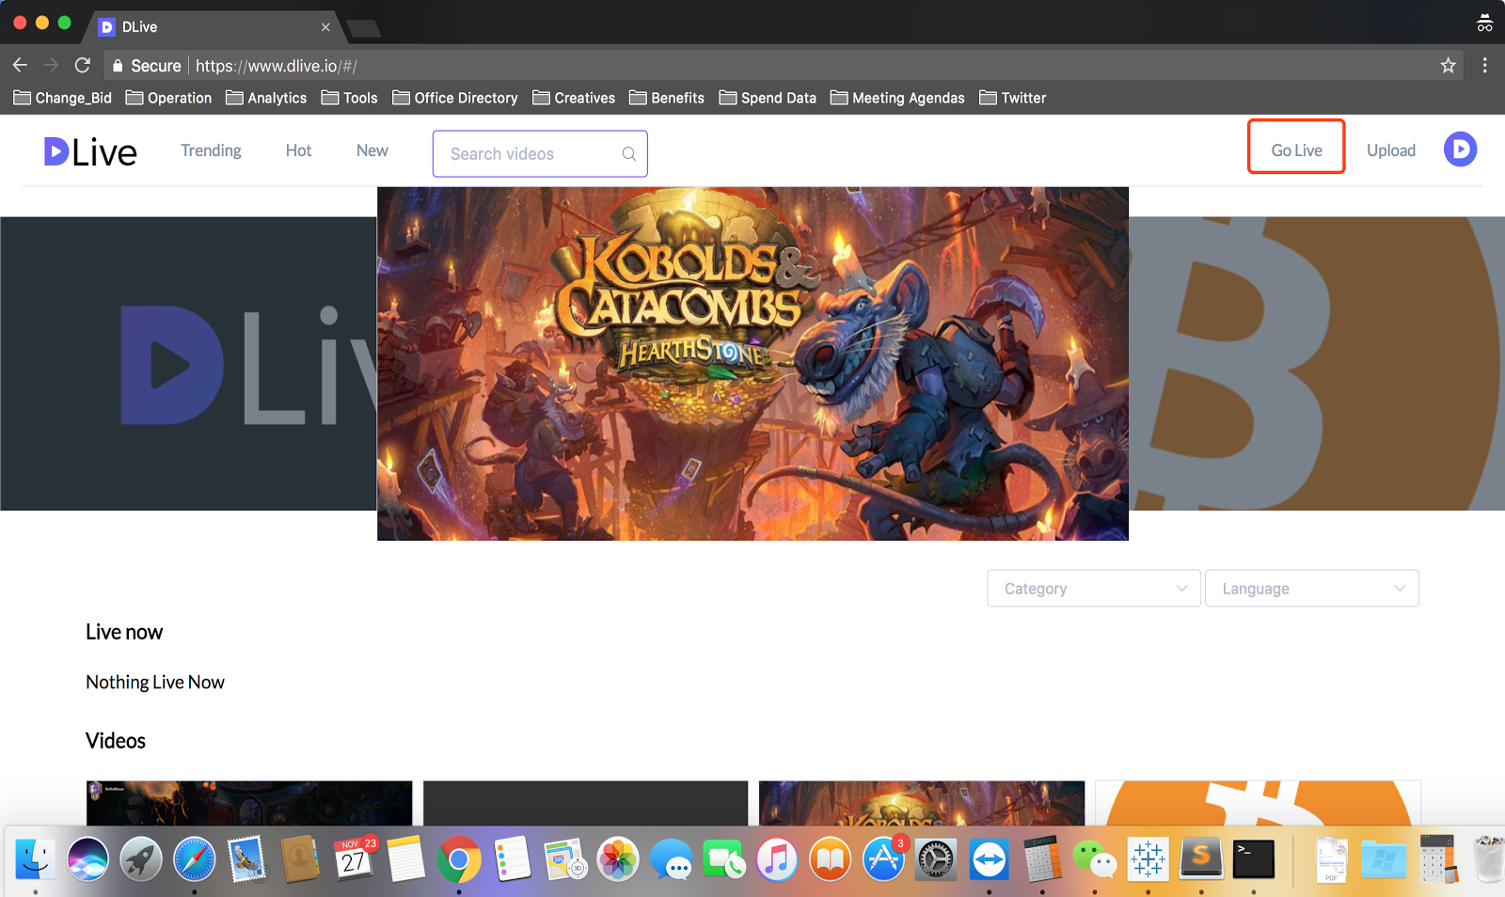1505x897 pixels.
Task: Click the browser address bar URL
Action: 277,66
